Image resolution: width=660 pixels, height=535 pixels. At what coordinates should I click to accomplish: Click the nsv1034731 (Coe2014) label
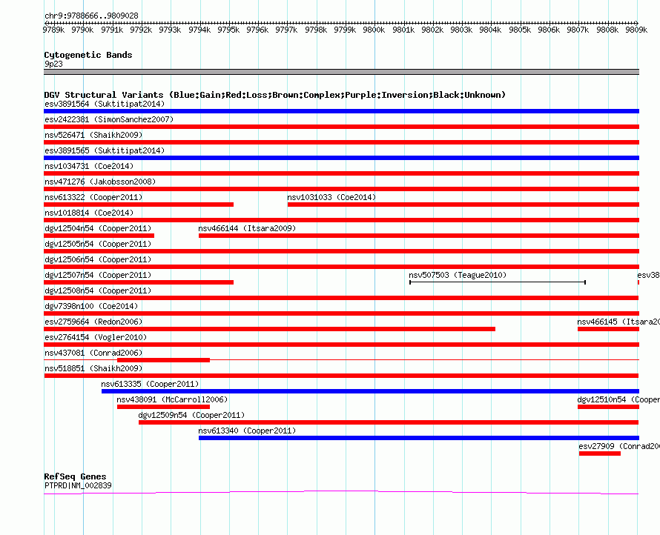(89, 166)
